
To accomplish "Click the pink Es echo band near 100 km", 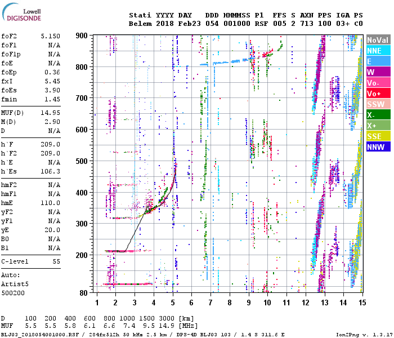I will [x=128, y=284].
